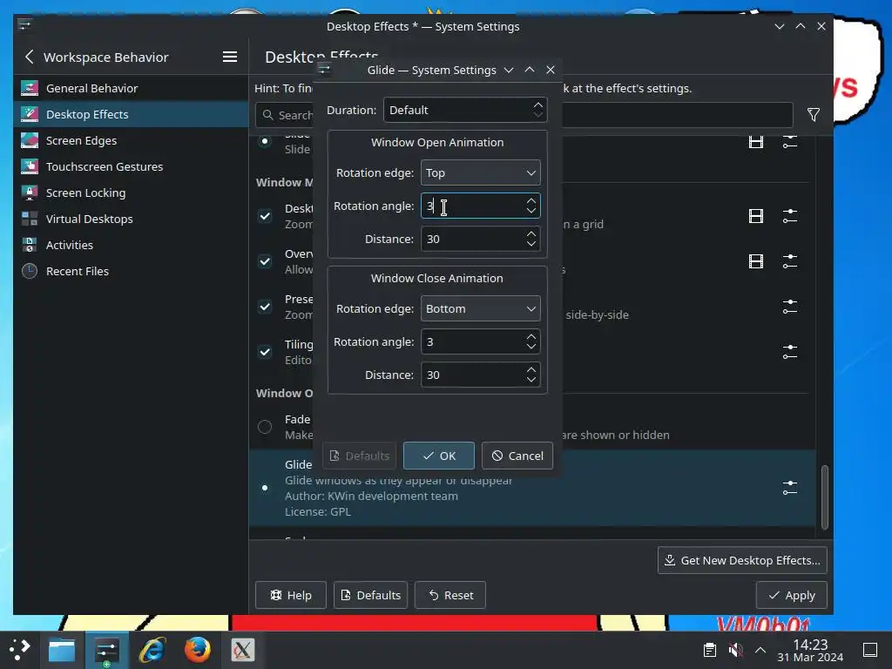The image size is (892, 669).
Task: Click Get New Desktop Effects button
Action: tap(742, 560)
